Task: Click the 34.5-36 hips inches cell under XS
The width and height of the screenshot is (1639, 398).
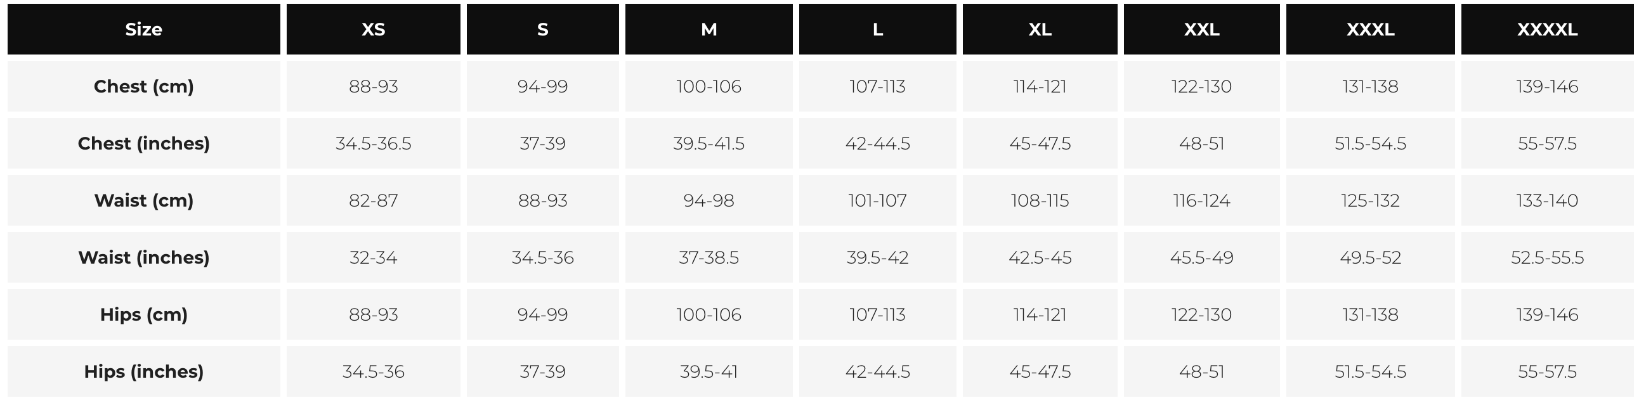Action: pos(373,371)
